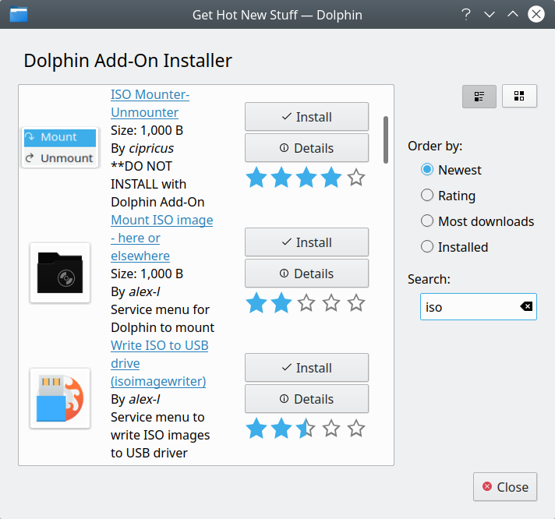Click the search input field
This screenshot has height=519, width=555.
tap(468, 307)
